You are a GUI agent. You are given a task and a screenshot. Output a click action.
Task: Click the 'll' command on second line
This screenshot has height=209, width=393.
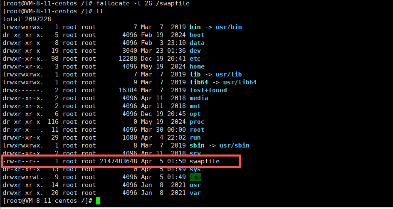pyautogui.click(x=100, y=11)
